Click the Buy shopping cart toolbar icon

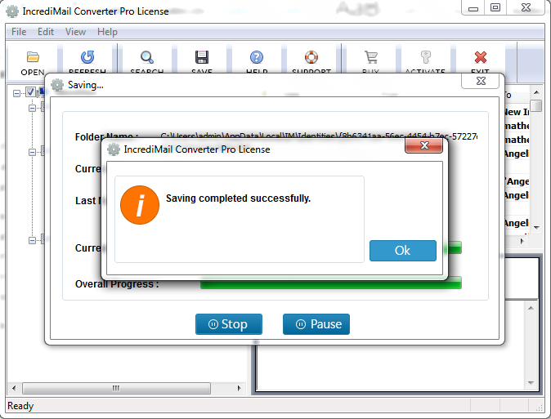[370, 57]
